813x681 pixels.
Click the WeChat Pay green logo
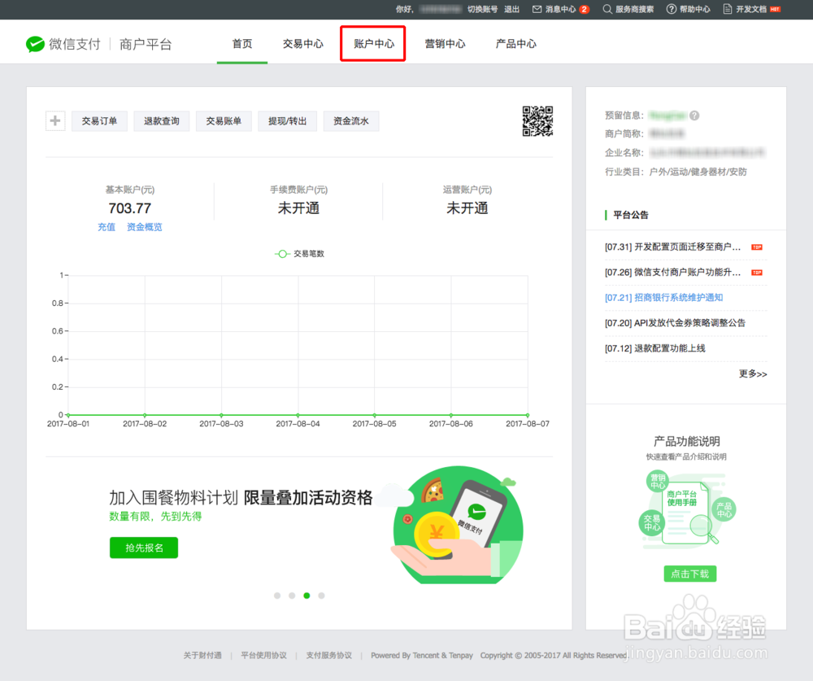[34, 44]
